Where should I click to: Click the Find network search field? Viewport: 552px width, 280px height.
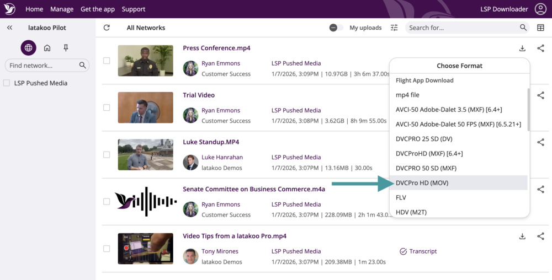coord(42,66)
